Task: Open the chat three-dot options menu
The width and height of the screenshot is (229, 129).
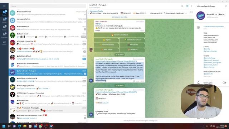Action: click(191, 6)
